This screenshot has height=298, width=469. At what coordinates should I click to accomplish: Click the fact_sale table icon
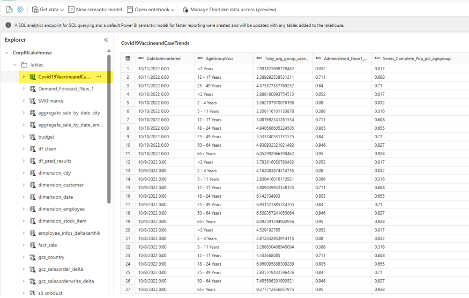pyautogui.click(x=33, y=245)
